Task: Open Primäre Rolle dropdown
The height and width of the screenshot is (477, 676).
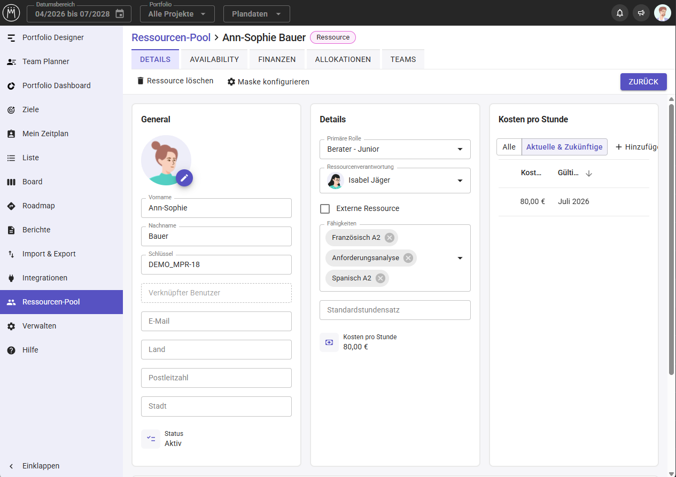Action: (x=395, y=149)
